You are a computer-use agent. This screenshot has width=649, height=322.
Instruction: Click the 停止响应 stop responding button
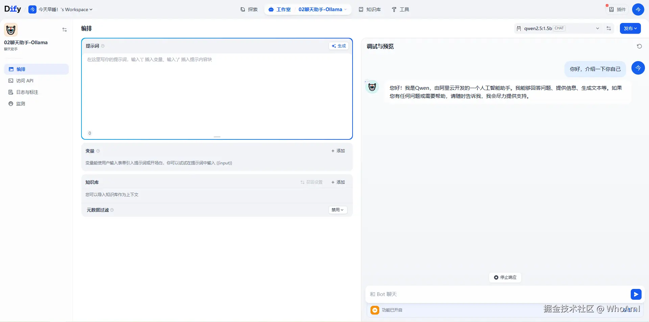coord(505,277)
